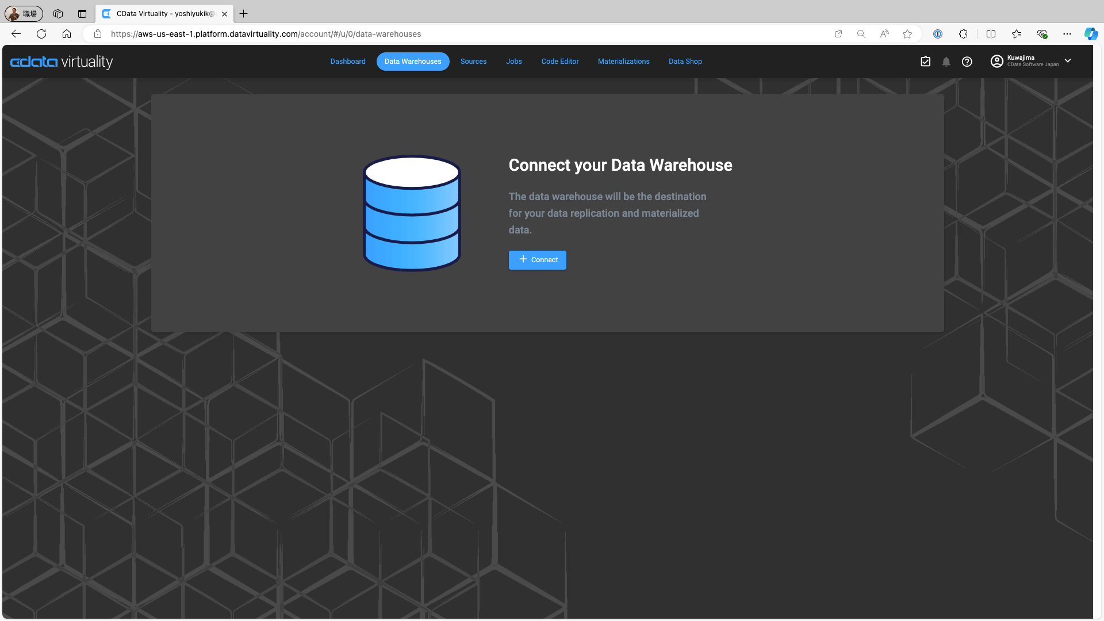The image size is (1104, 621).
Task: Open the favorites list icon
Action: 1017,34
